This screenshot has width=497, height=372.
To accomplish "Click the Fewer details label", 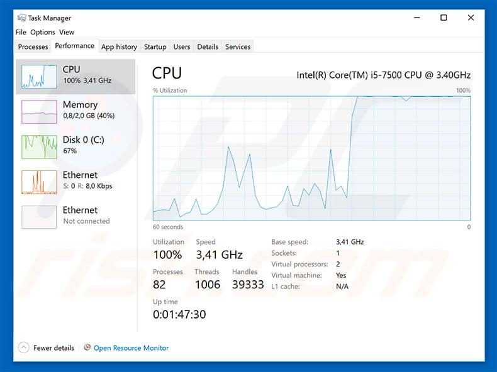I will tap(53, 347).
